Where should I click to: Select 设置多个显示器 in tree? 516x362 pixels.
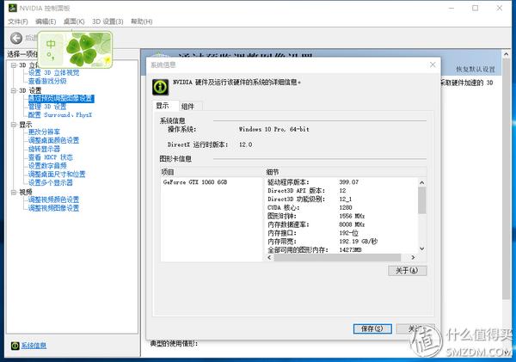[x=51, y=182]
